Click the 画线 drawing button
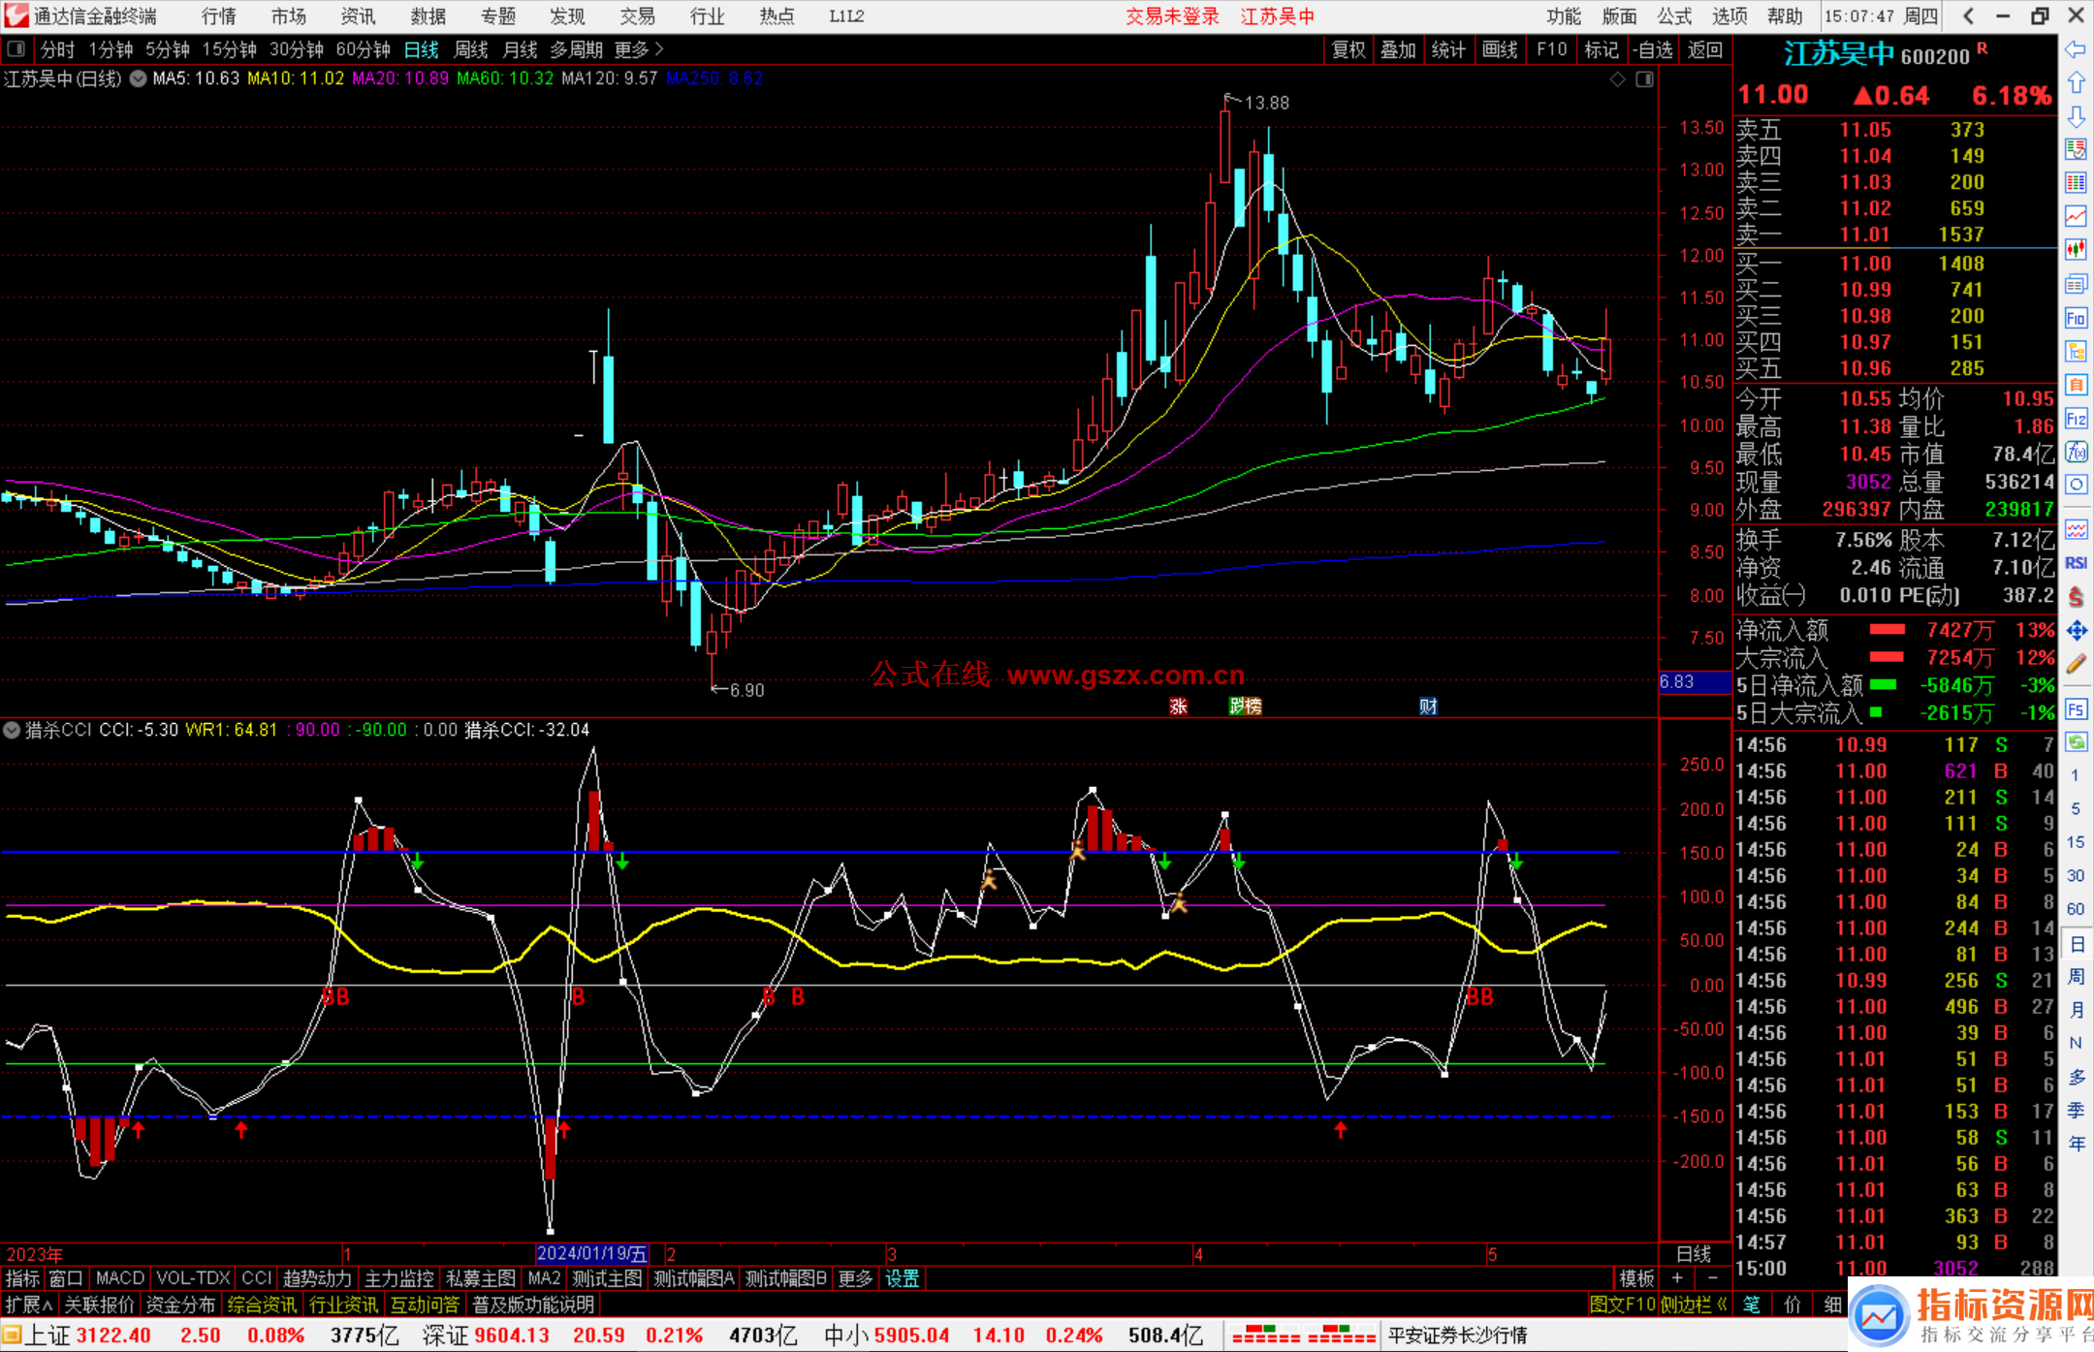The image size is (2094, 1352). [1500, 49]
